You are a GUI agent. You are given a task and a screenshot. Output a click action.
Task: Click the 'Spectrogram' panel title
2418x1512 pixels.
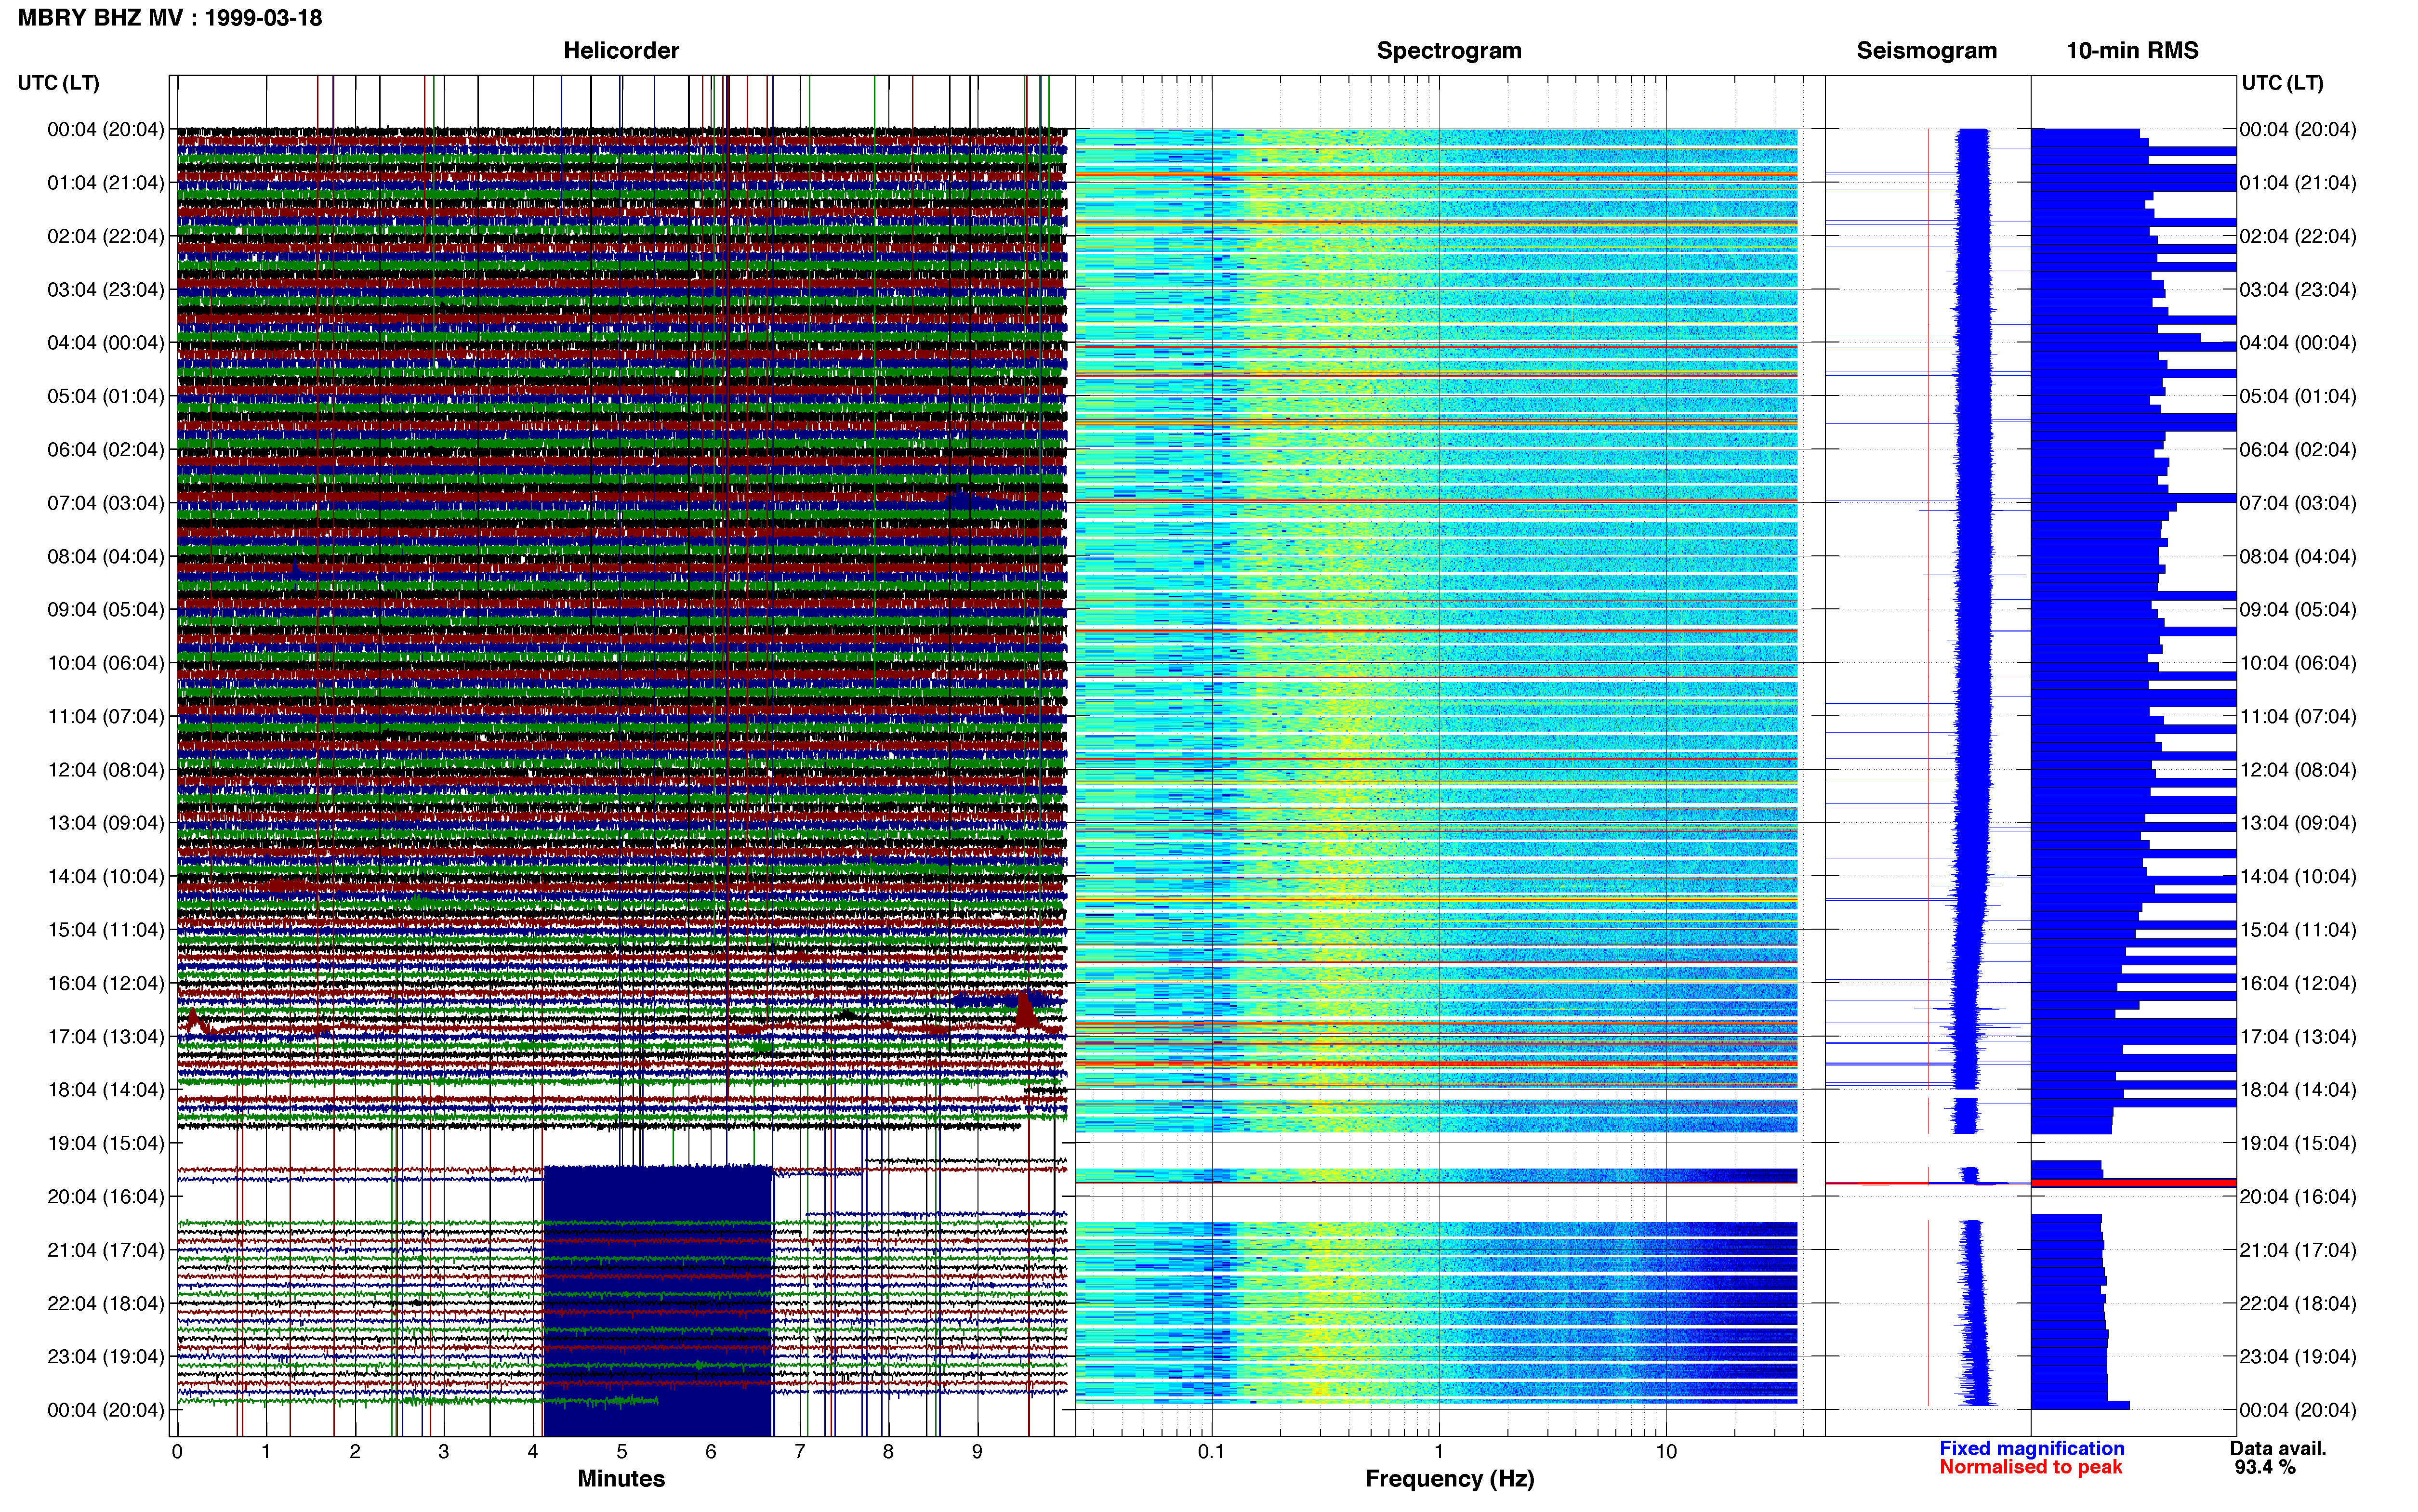[x=1449, y=50]
